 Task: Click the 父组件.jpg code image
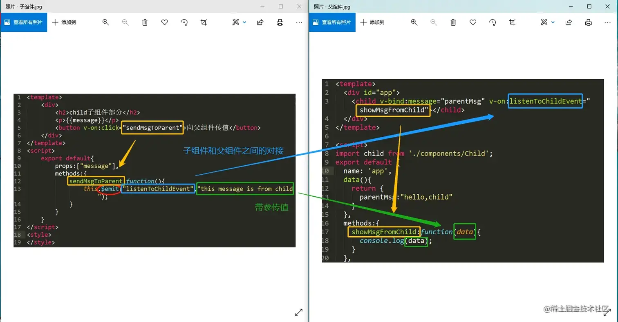point(463,171)
